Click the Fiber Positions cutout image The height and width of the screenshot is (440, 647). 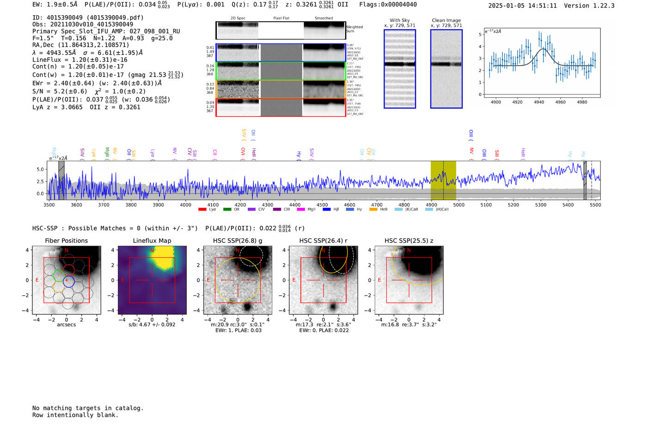pos(67,280)
